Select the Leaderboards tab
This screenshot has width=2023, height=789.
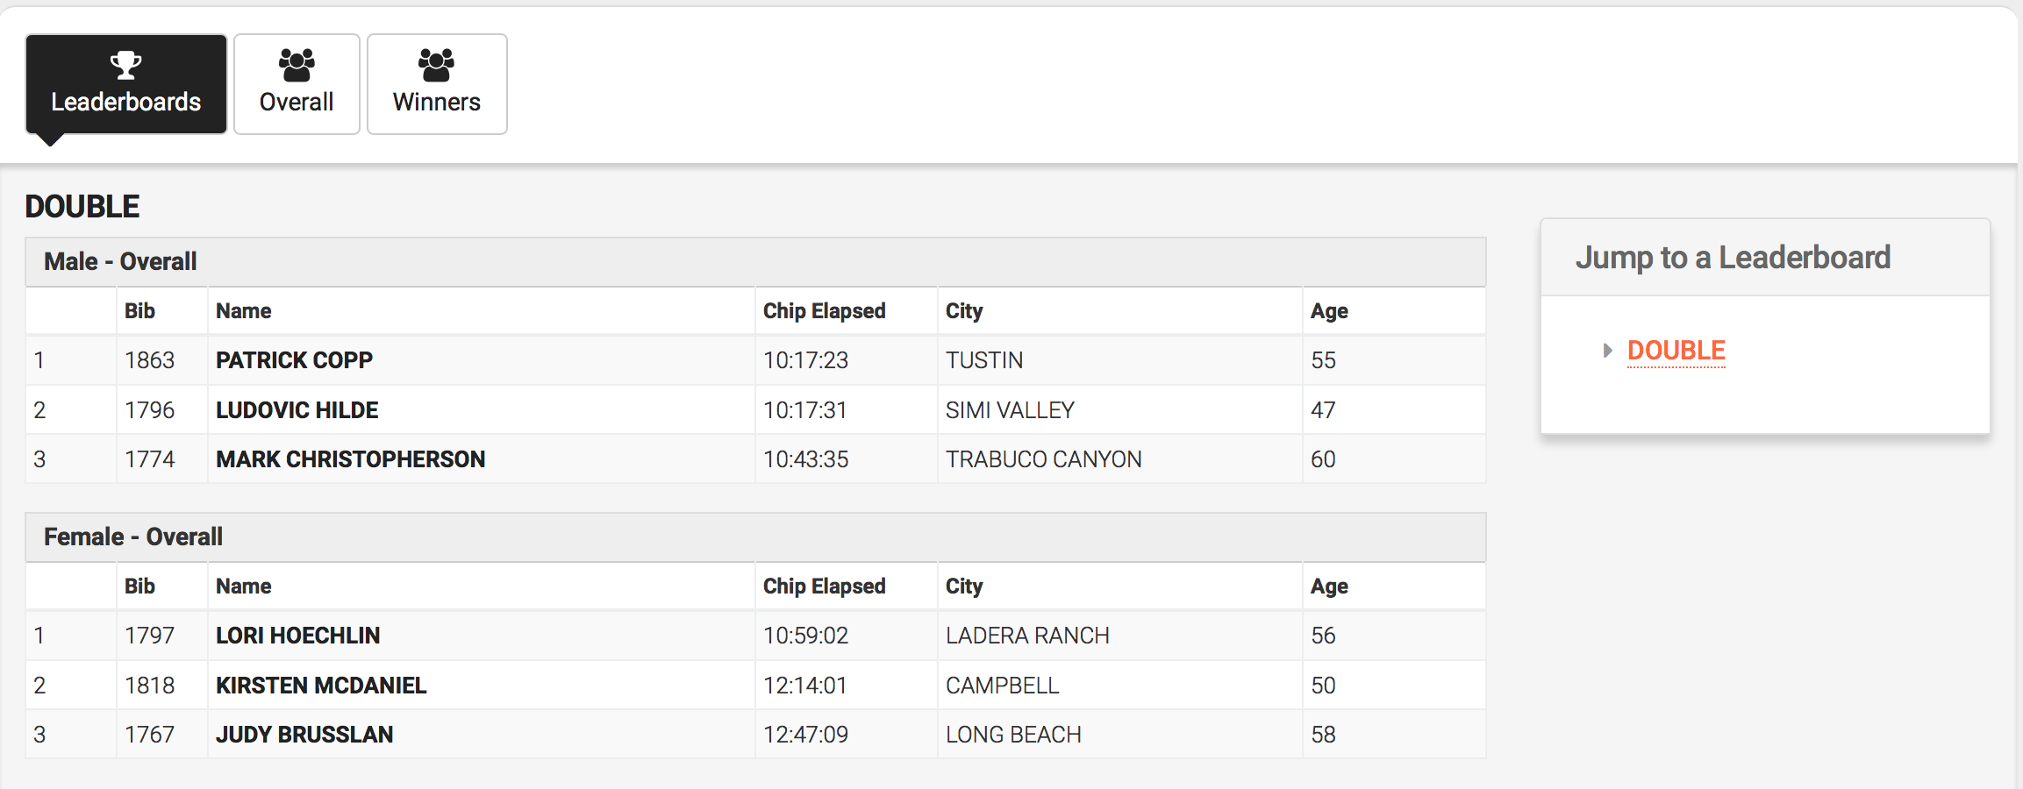[125, 85]
